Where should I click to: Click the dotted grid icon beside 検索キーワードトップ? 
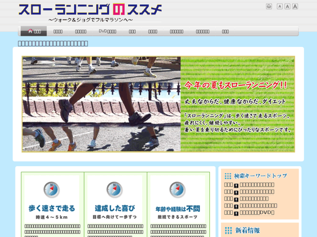[228, 176]
